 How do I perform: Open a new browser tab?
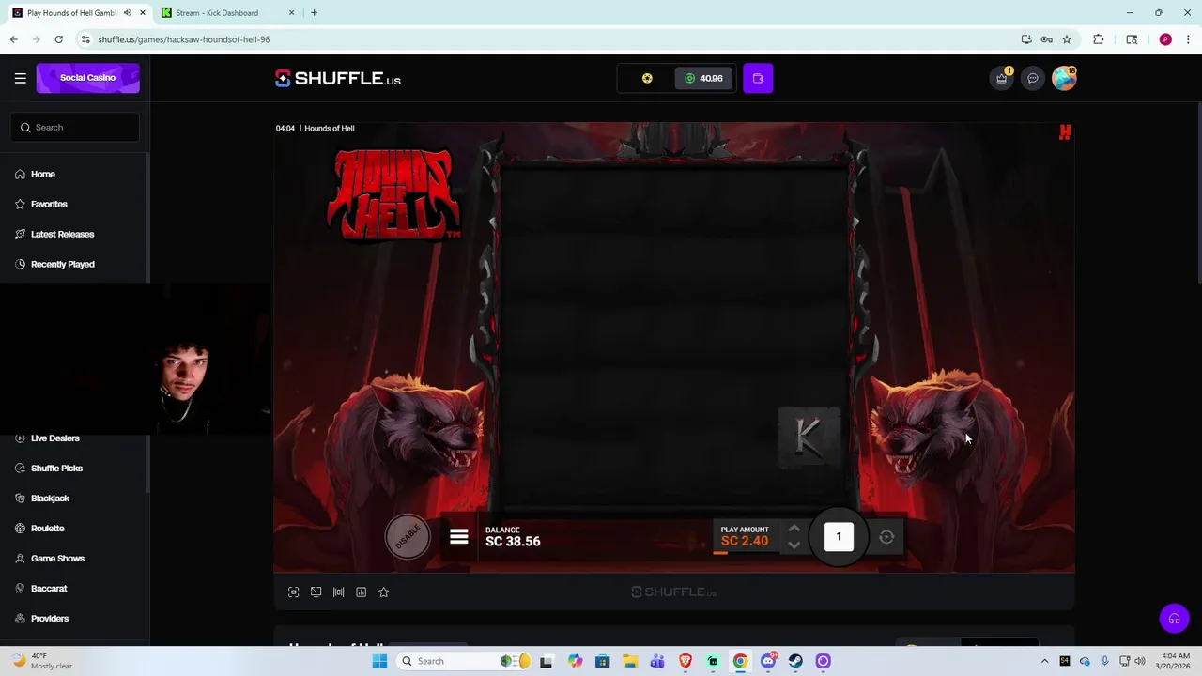(314, 13)
